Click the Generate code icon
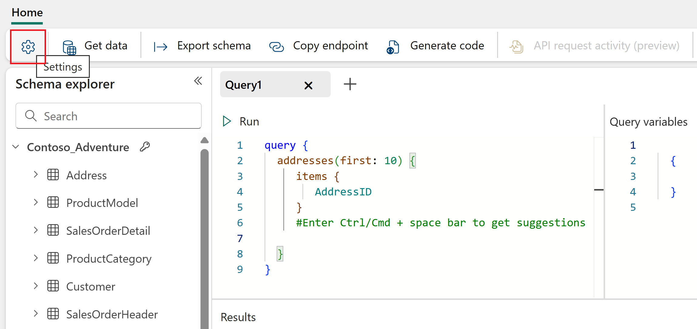Screen dimensions: 697x329 [393, 47]
